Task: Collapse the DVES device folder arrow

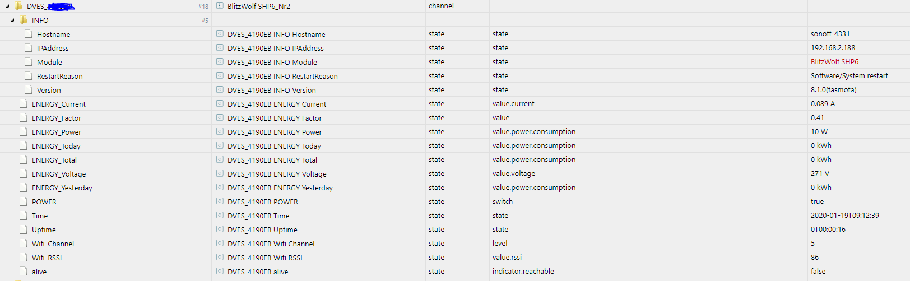Action: coord(7,7)
